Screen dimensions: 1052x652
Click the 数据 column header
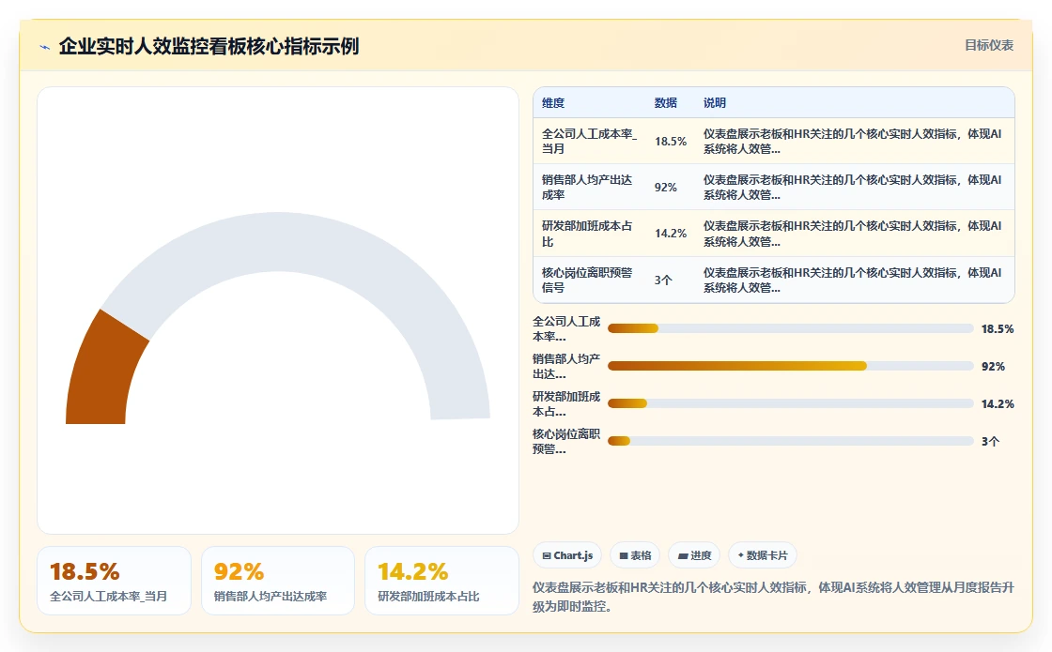(x=666, y=102)
